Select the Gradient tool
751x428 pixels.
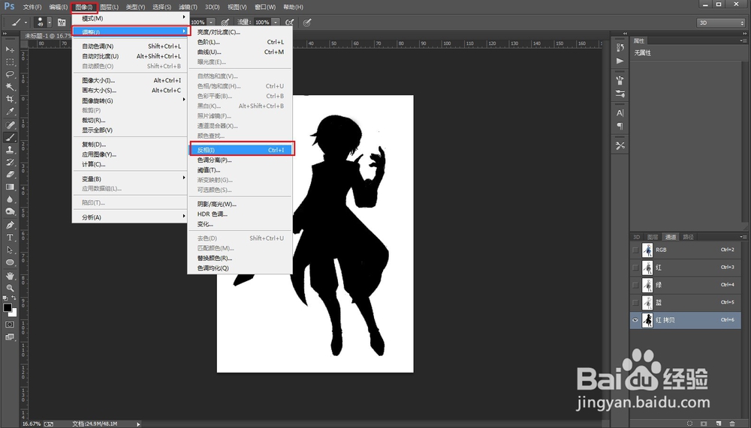10,187
